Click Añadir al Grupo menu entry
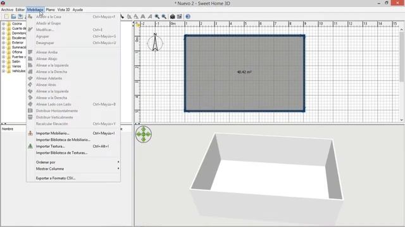Screen dimensions: 405x227 (x=73, y=23)
